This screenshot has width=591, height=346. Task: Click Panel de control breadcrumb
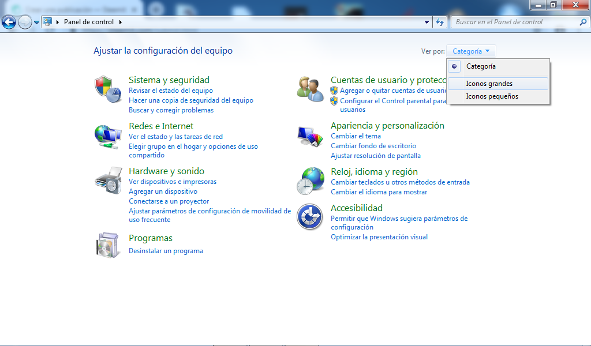coord(89,22)
